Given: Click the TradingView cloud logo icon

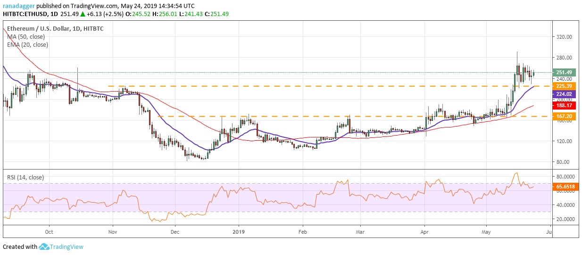Looking at the screenshot, I should 45,246.
